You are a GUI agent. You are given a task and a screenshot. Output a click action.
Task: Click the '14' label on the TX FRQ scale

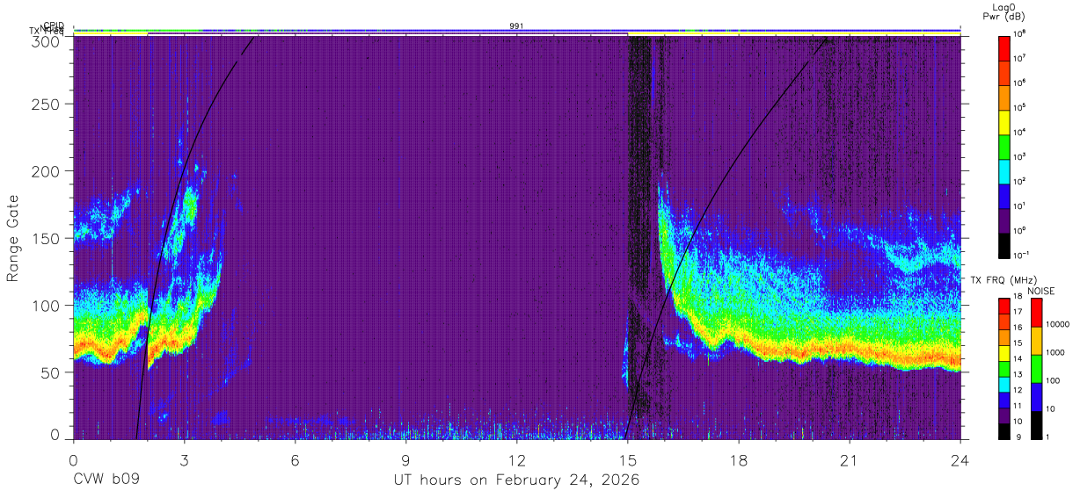1018,358
